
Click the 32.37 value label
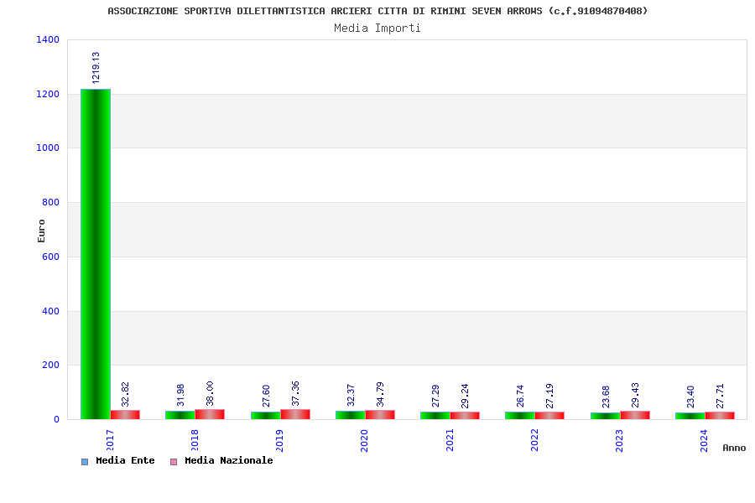click(351, 395)
